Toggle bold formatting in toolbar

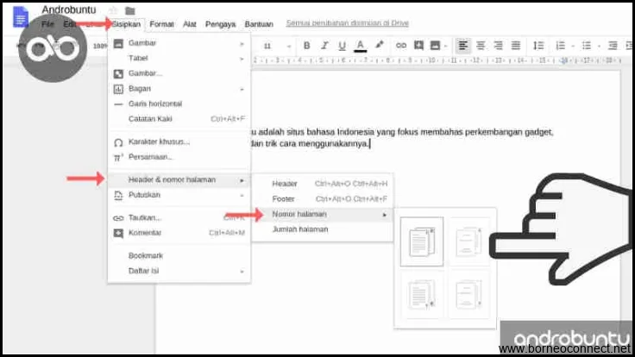click(x=306, y=46)
